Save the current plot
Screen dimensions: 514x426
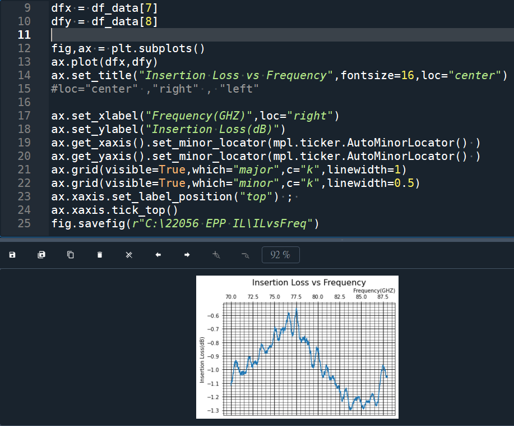point(12,254)
